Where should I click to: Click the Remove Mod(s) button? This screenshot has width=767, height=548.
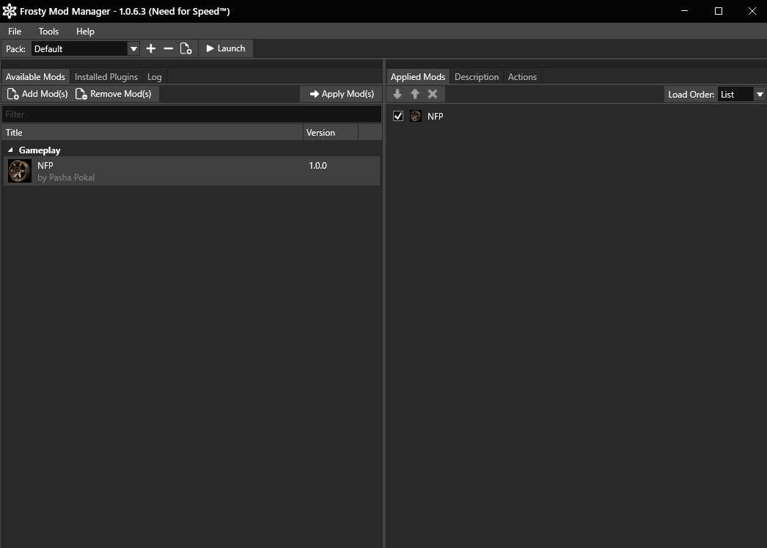(114, 94)
